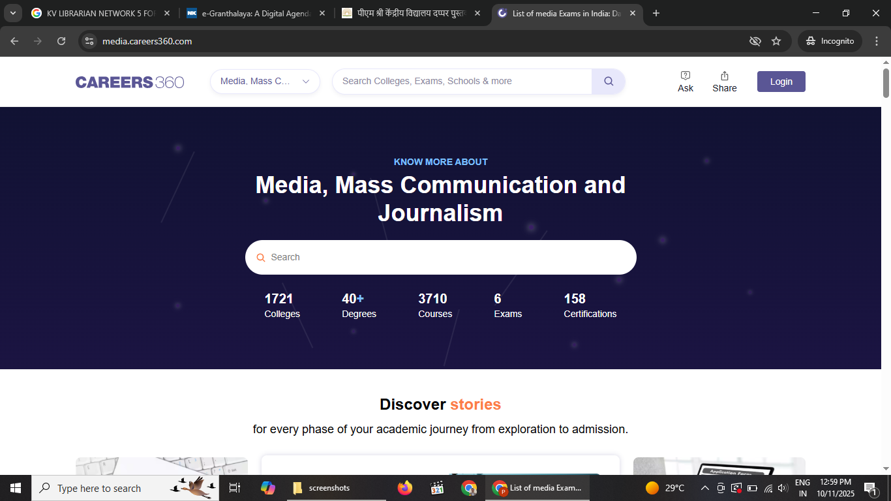The image size is (891, 501).
Task: Open the 158 Certifications link
Action: pyautogui.click(x=590, y=306)
